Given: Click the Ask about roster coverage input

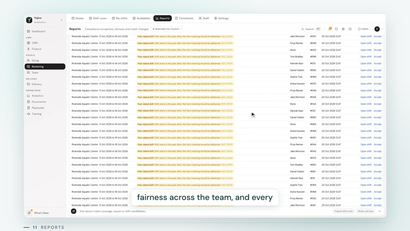Looking at the screenshot, I should point(205,211).
